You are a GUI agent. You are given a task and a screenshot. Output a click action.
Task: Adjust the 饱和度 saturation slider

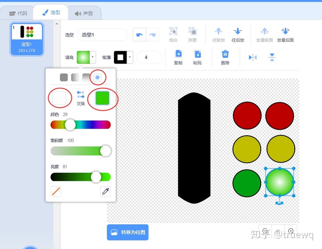[x=80, y=151]
